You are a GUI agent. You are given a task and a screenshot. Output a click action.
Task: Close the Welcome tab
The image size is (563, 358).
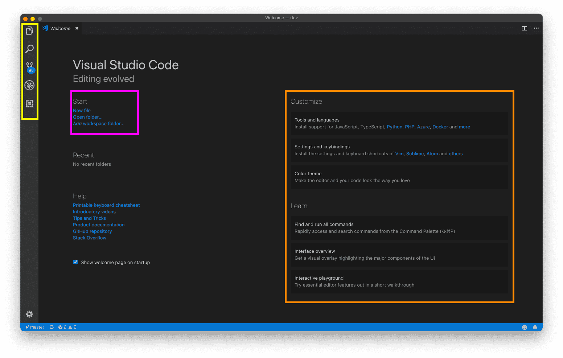tap(77, 28)
